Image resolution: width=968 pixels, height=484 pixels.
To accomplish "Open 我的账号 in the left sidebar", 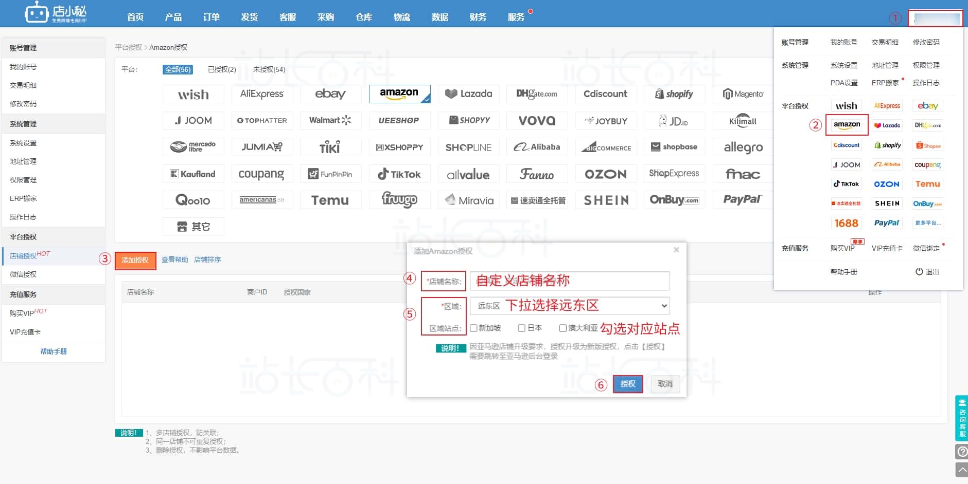I will pyautogui.click(x=54, y=67).
